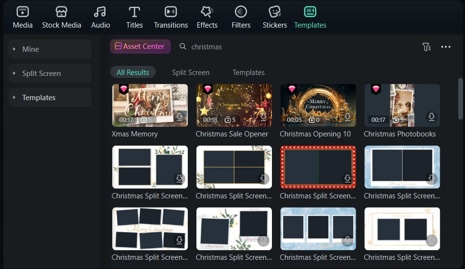Download the Christmas Opening 10 template
Viewport: 465px width, 269px height.
(x=347, y=117)
